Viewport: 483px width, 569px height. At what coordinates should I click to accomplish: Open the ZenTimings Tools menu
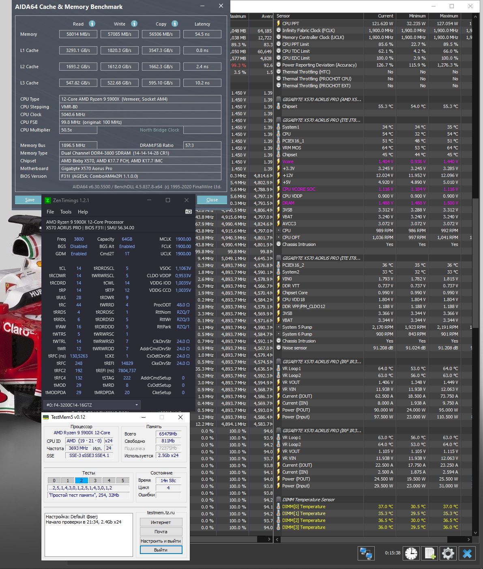point(66,212)
